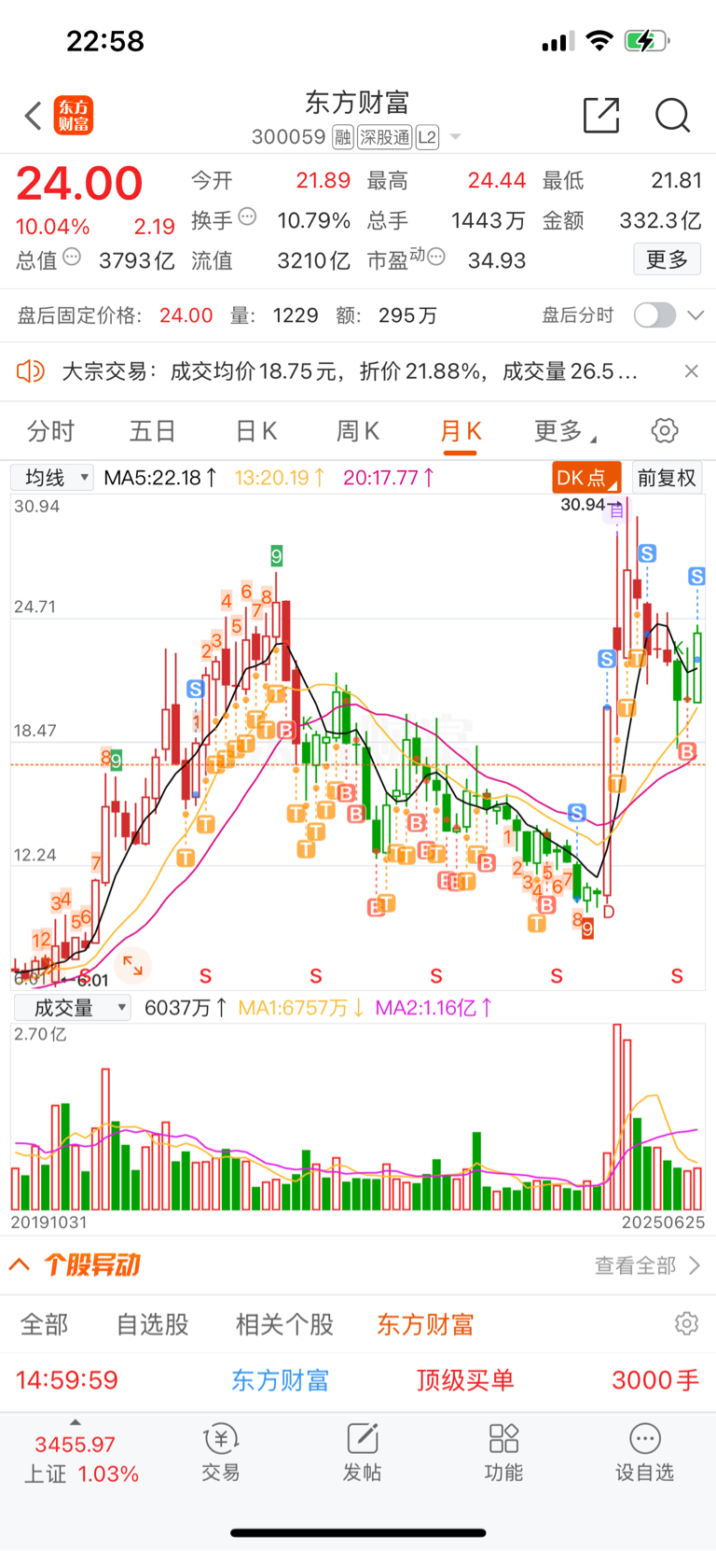Image resolution: width=716 pixels, height=1551 pixels.
Task: Expand stock title dropdown arrow
Action: click(x=456, y=137)
